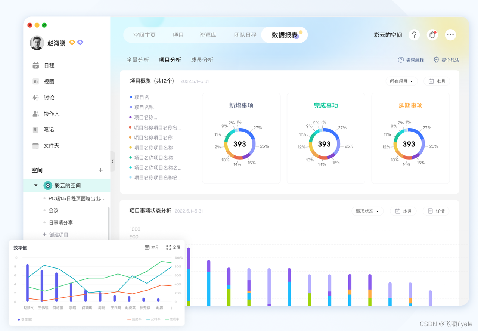Click the sidebar vertical scrollbar

[109, 224]
